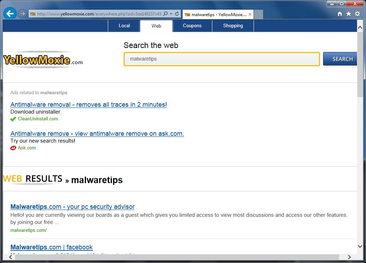Close the malwaretips - YellowMoxie tab
366x263 pixels.
point(250,14)
